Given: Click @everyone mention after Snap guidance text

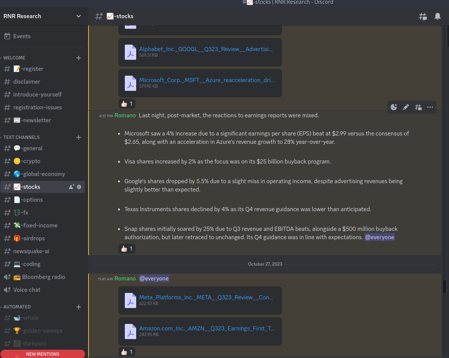Looking at the screenshot, I should coord(379,237).
